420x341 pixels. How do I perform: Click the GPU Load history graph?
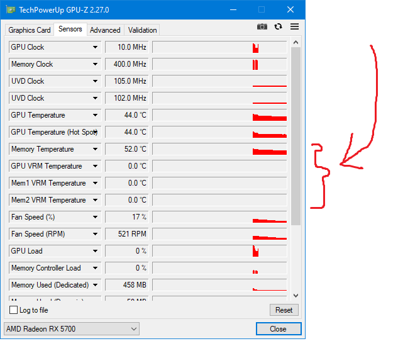(x=219, y=251)
